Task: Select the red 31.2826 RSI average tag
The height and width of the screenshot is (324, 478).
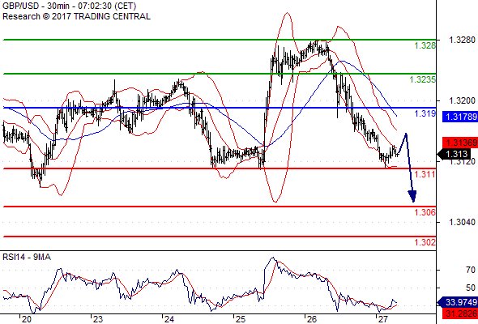Action: [460, 313]
